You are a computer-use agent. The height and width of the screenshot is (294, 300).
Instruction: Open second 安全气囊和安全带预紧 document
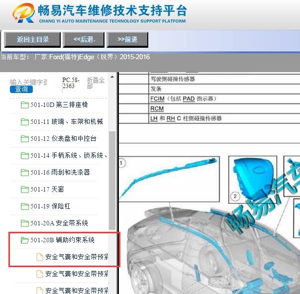tap(77, 274)
